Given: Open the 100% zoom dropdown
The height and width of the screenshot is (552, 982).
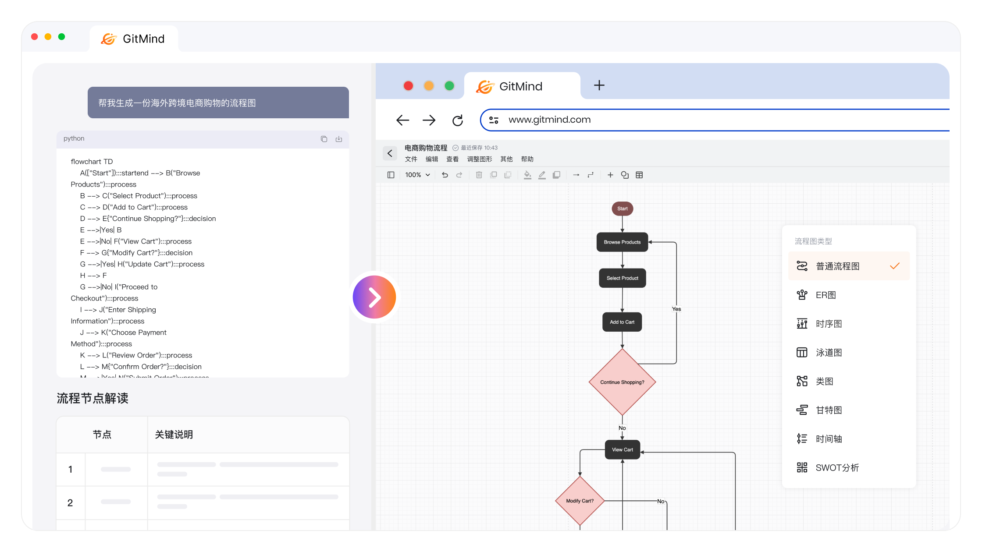Looking at the screenshot, I should [x=417, y=175].
